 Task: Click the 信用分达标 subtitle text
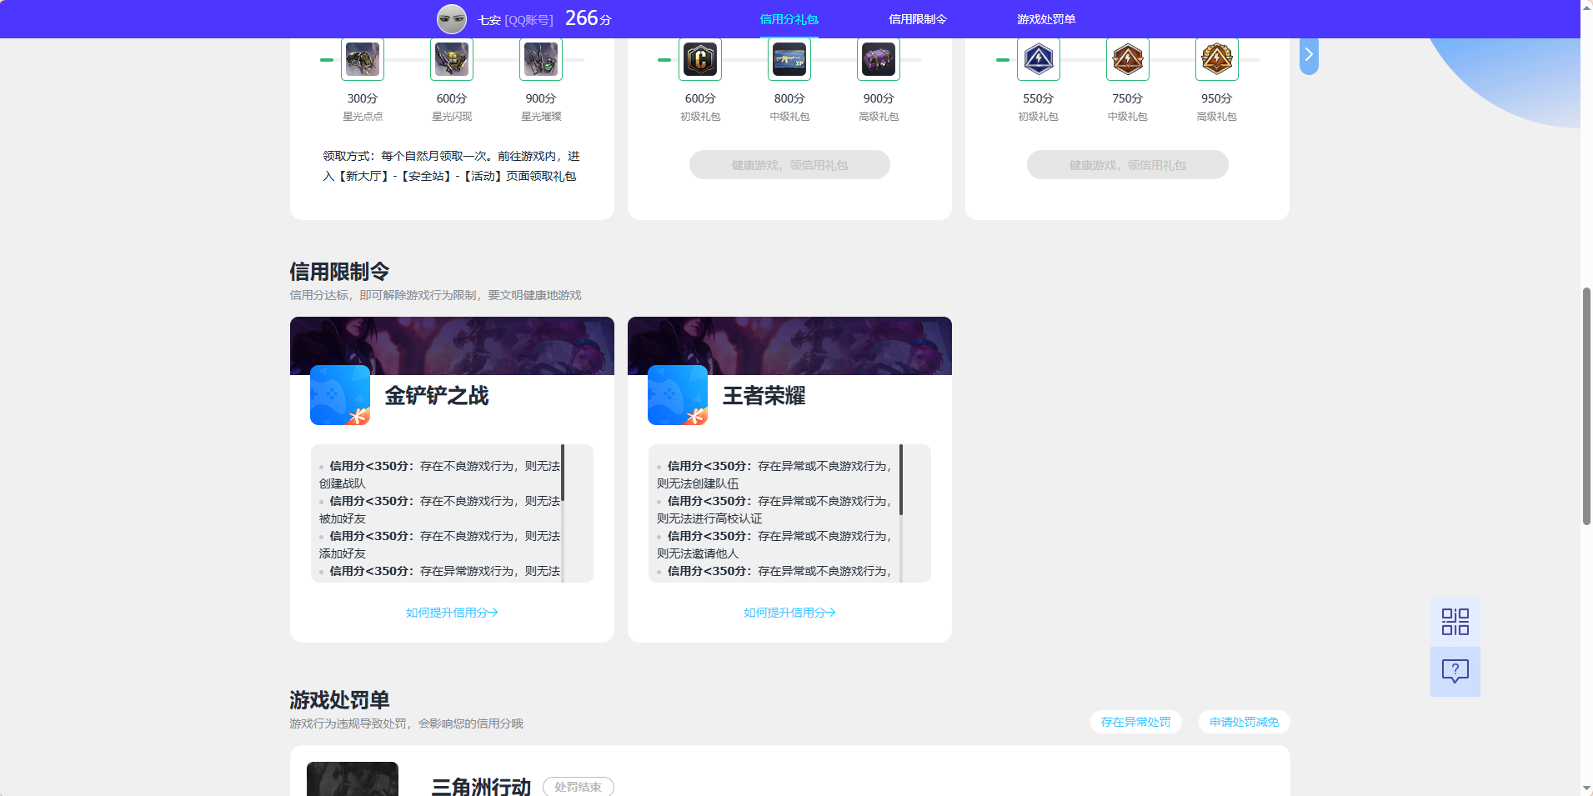pos(435,295)
